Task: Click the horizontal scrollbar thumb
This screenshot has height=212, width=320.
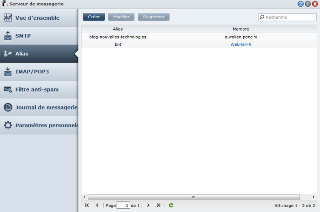Action: [x=194, y=197]
